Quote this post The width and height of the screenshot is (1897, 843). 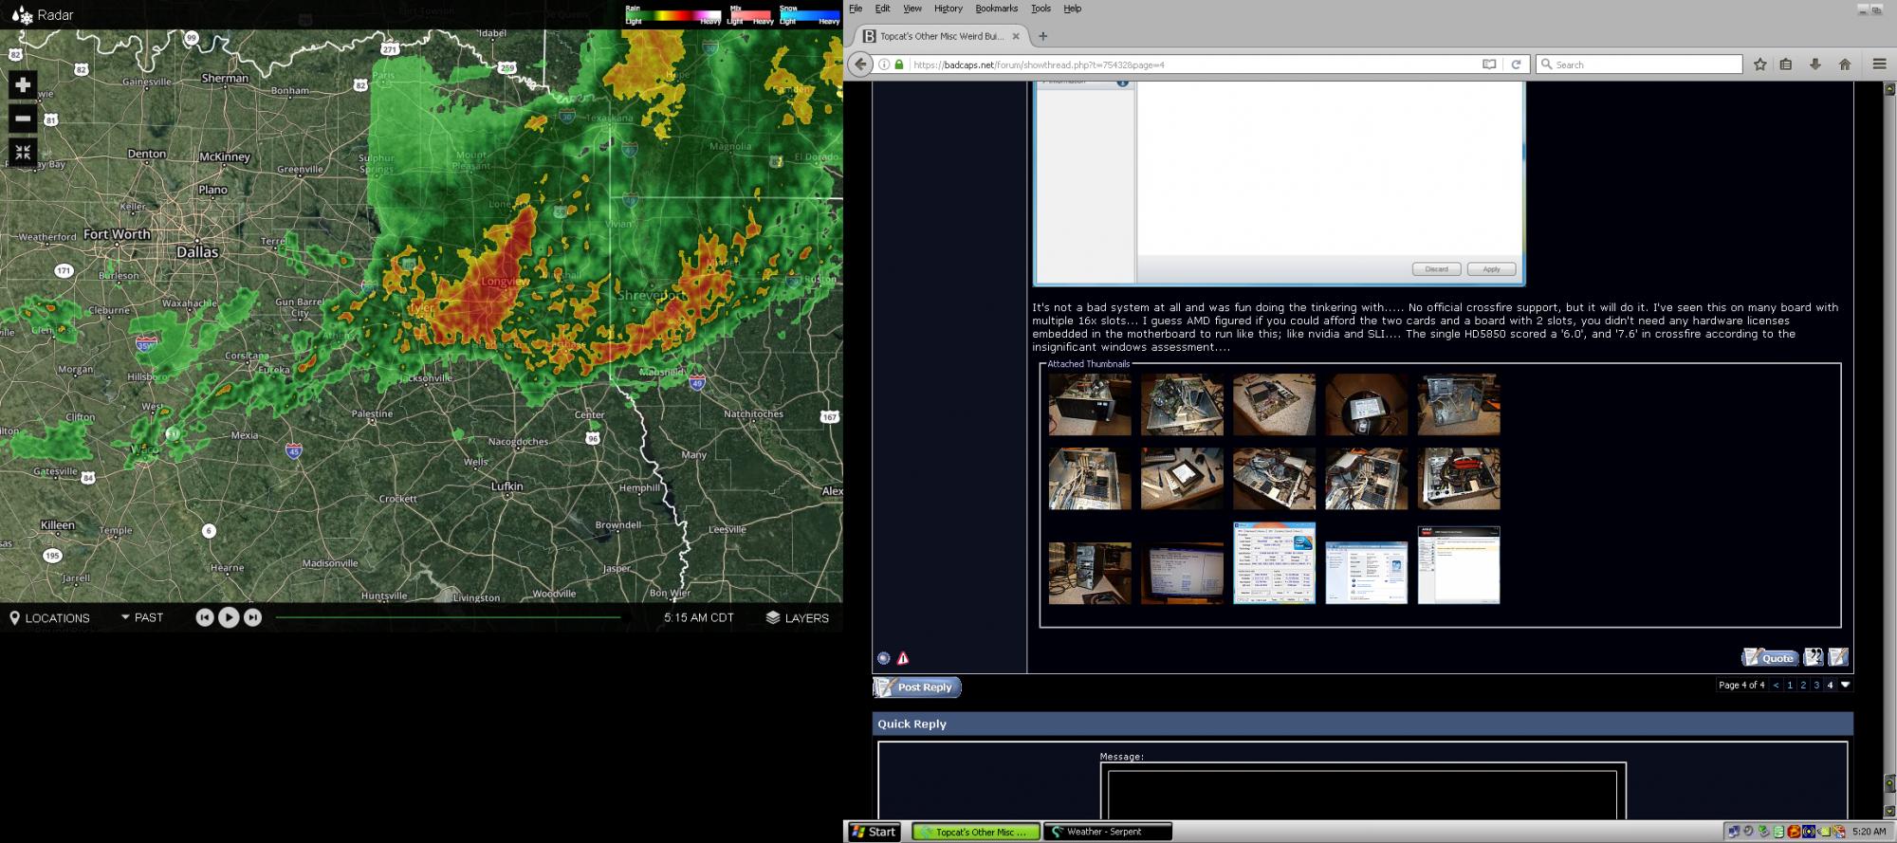(x=1770, y=657)
